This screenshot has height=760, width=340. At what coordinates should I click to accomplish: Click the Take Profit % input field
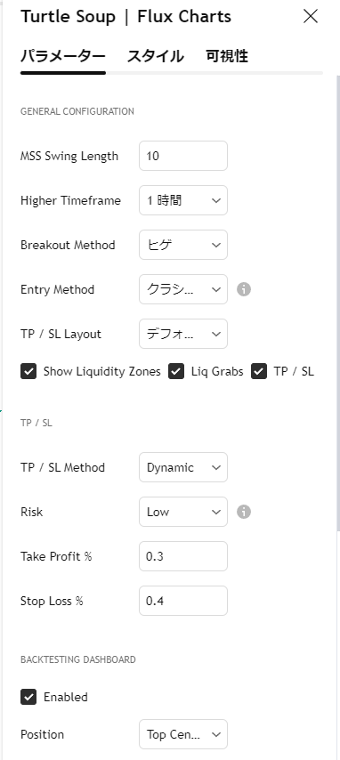point(183,556)
